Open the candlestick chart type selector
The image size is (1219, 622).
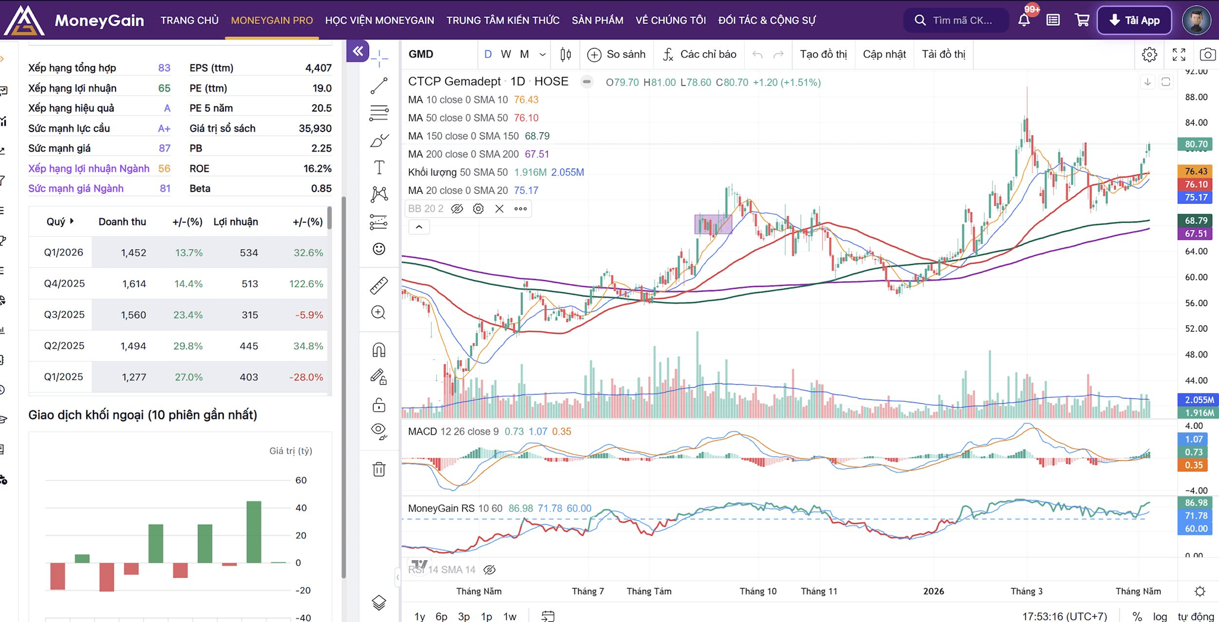click(565, 55)
